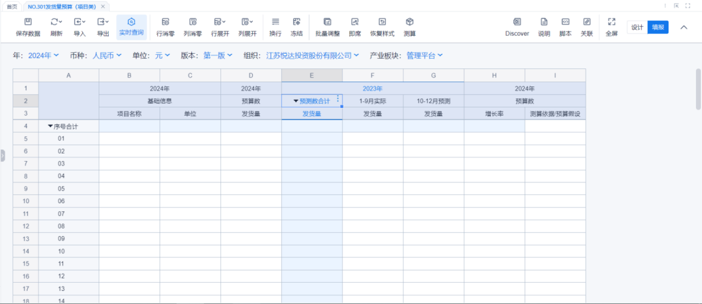The height and width of the screenshot is (304, 702).
Task: Click the Real-time Query (实时查询) icon
Action: 131,22
